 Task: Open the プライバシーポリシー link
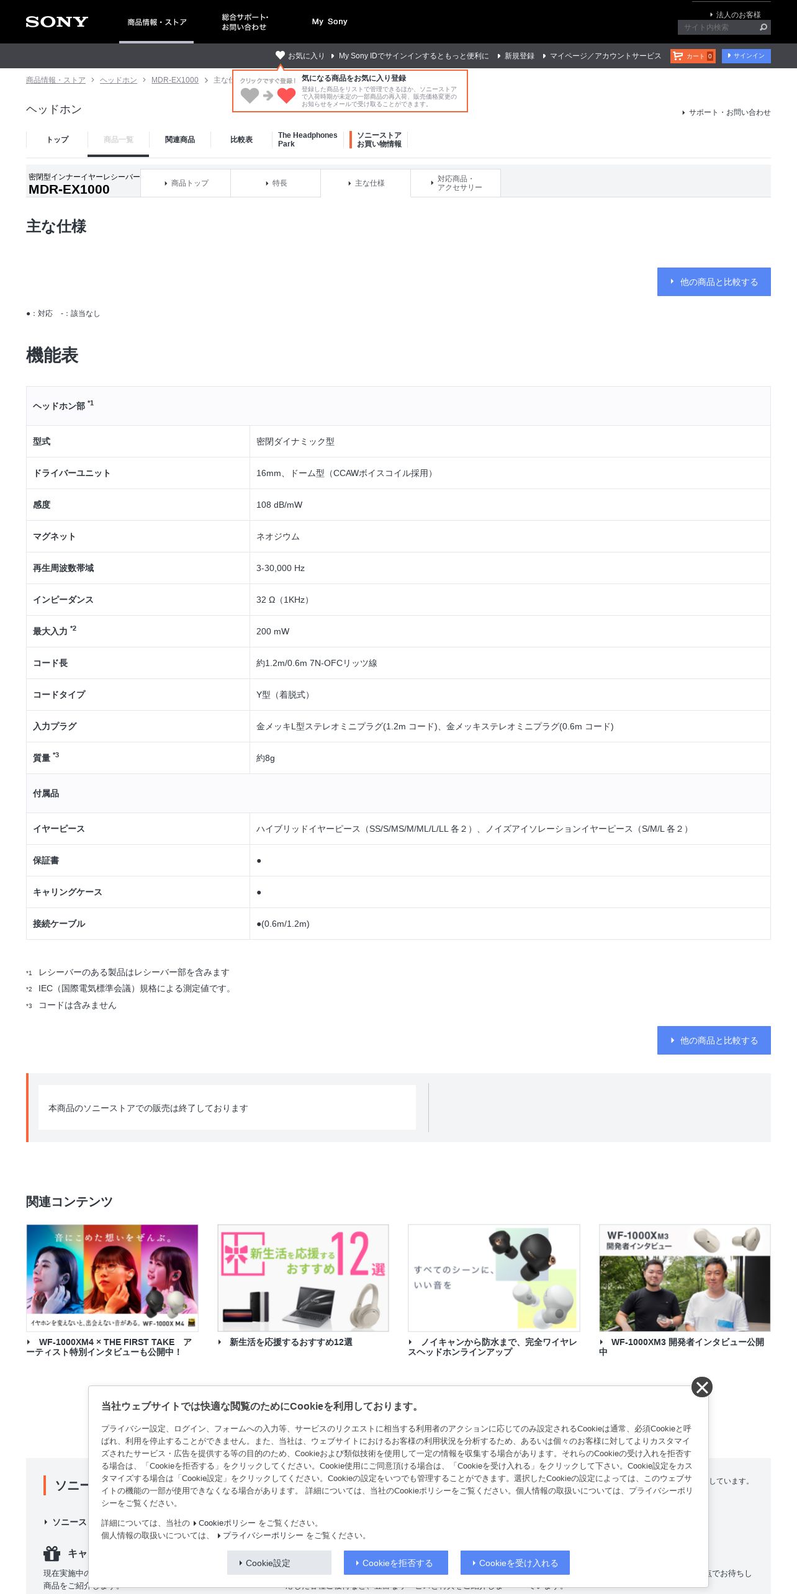pos(261,1536)
